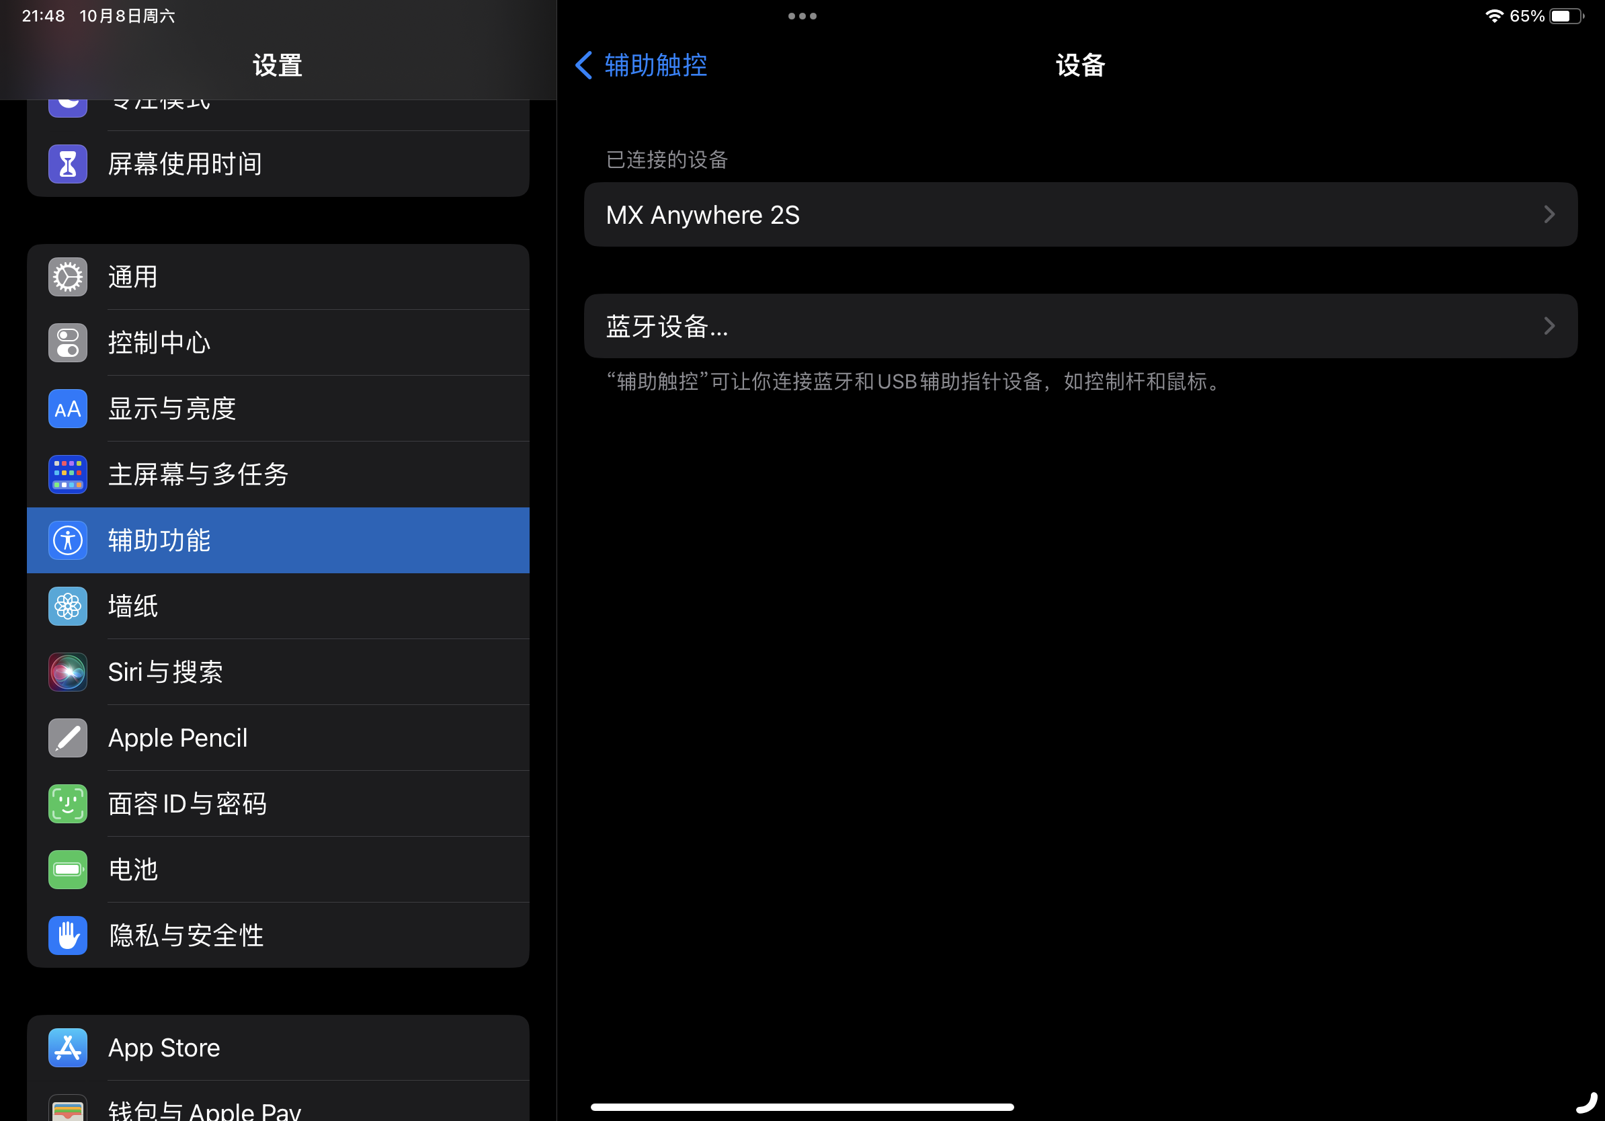Open 通用 settings
1605x1121 pixels.
click(x=278, y=278)
